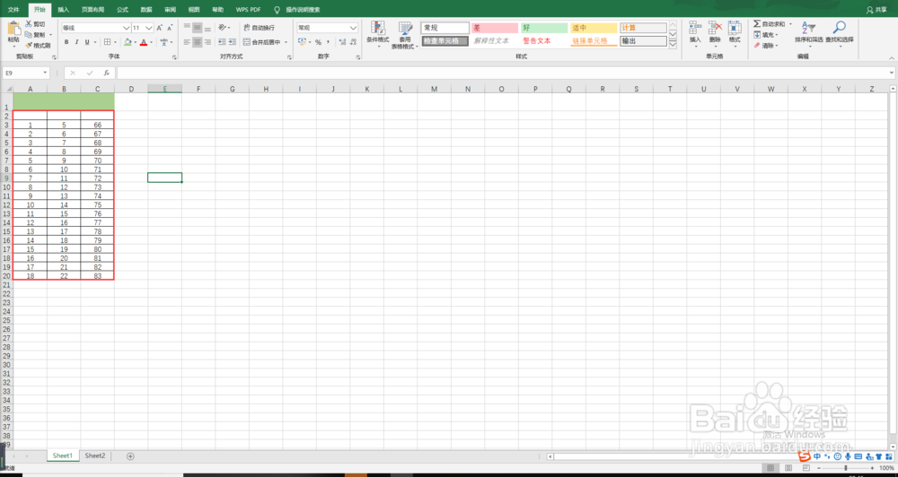Open Find and Select (查找和选择)
This screenshot has height=477, width=898.
(x=839, y=34)
